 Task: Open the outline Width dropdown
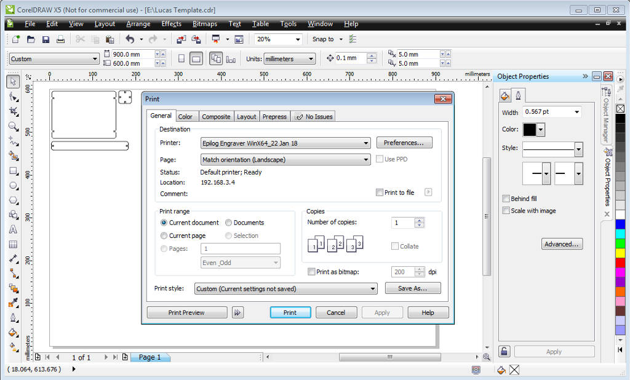point(576,112)
